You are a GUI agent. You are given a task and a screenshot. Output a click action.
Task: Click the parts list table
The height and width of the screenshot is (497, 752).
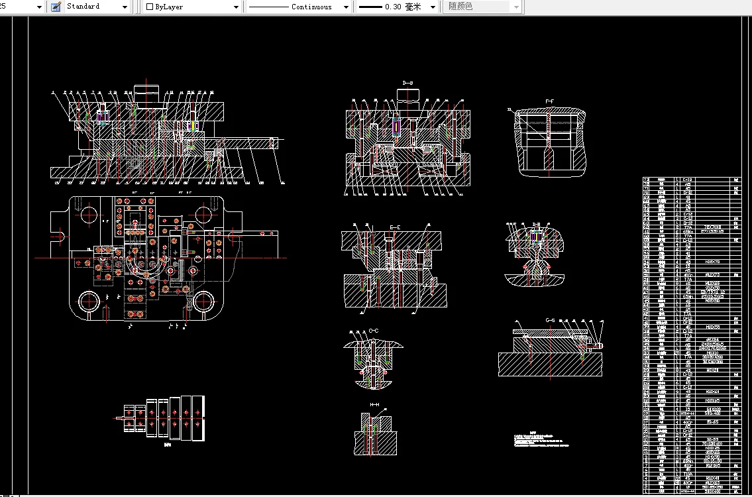pos(692,336)
